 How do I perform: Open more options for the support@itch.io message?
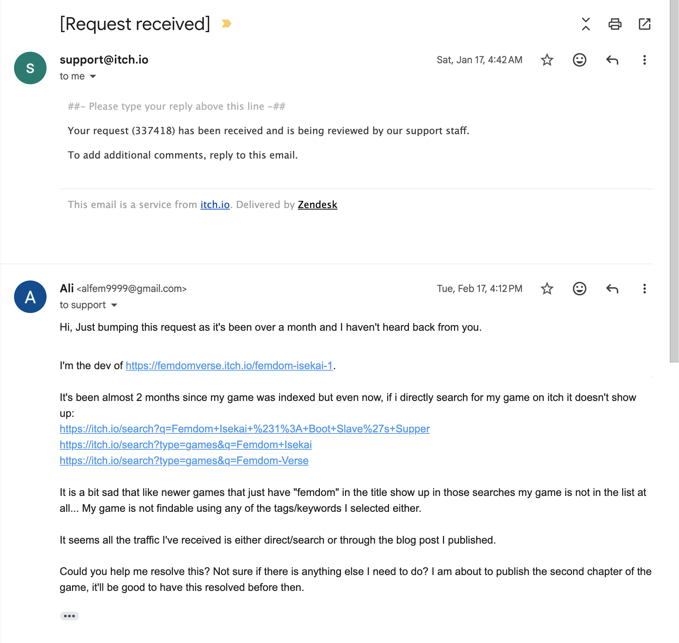point(644,60)
